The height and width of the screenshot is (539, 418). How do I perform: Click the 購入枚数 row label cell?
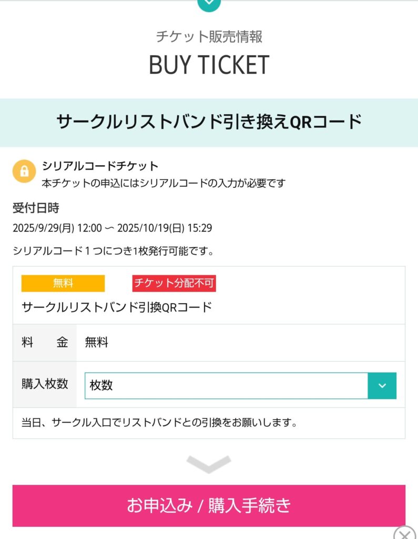pos(45,384)
